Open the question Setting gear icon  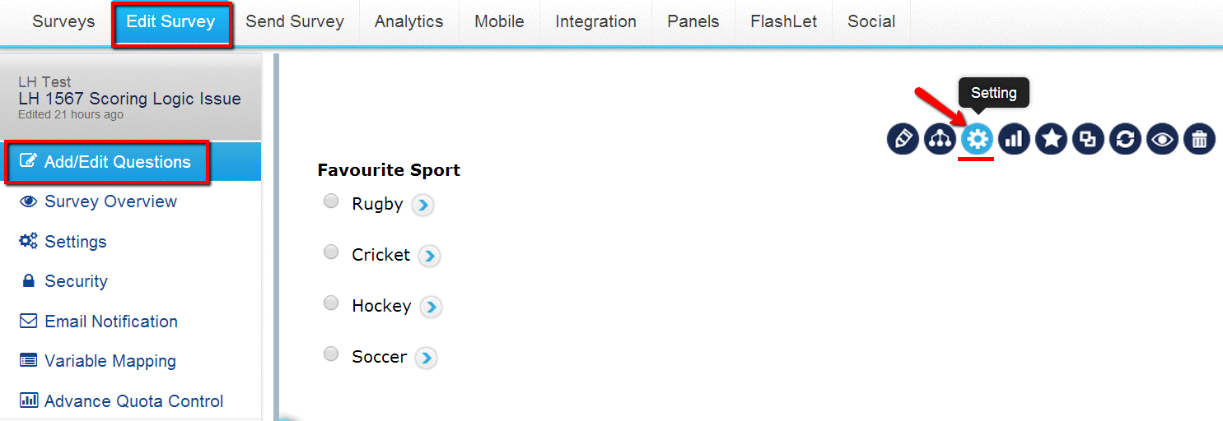pyautogui.click(x=978, y=139)
